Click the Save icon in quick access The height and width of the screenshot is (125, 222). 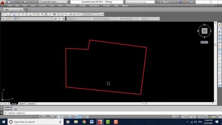pos(17,2)
